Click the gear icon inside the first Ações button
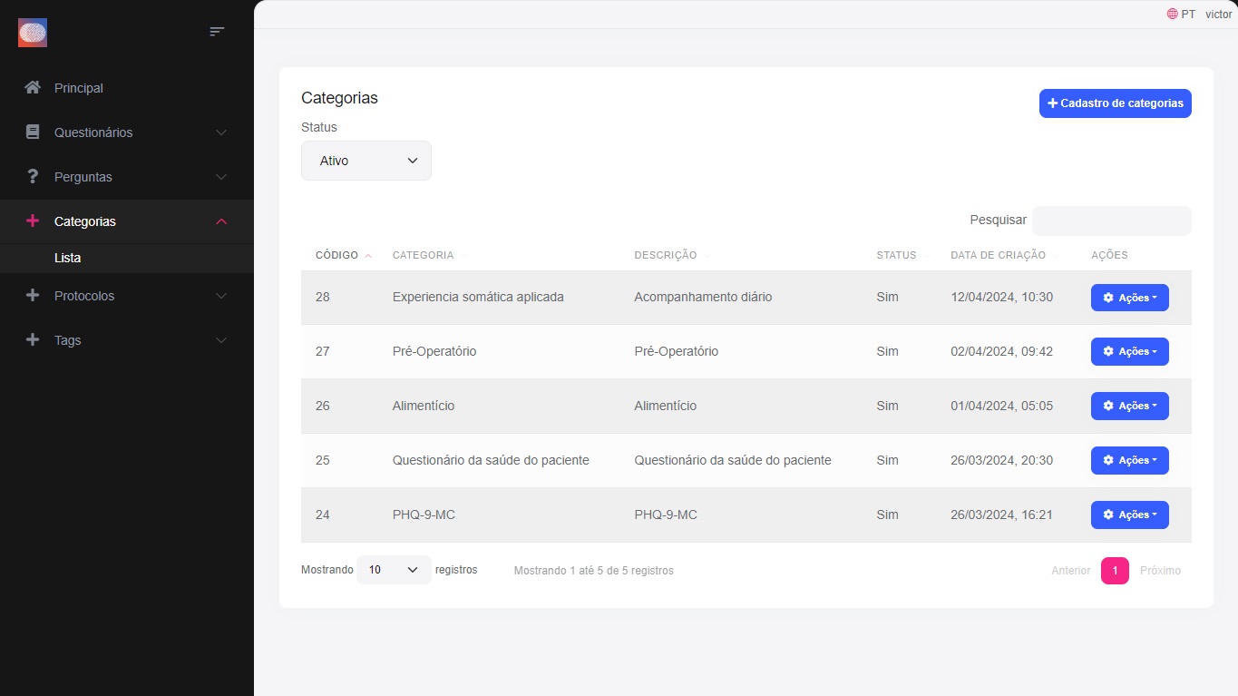1238x696 pixels. point(1106,297)
